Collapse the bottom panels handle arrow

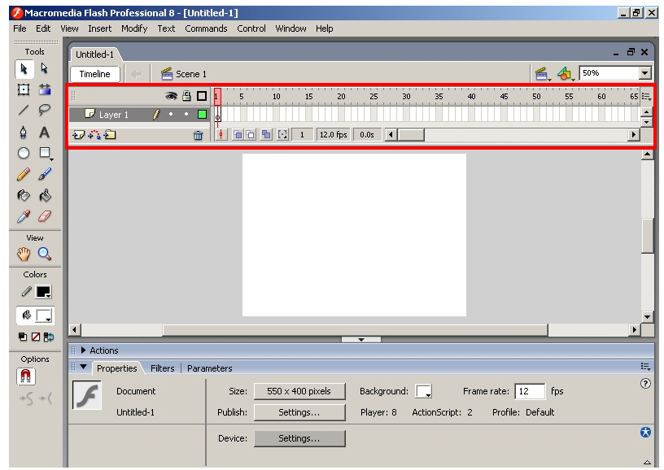(361, 339)
